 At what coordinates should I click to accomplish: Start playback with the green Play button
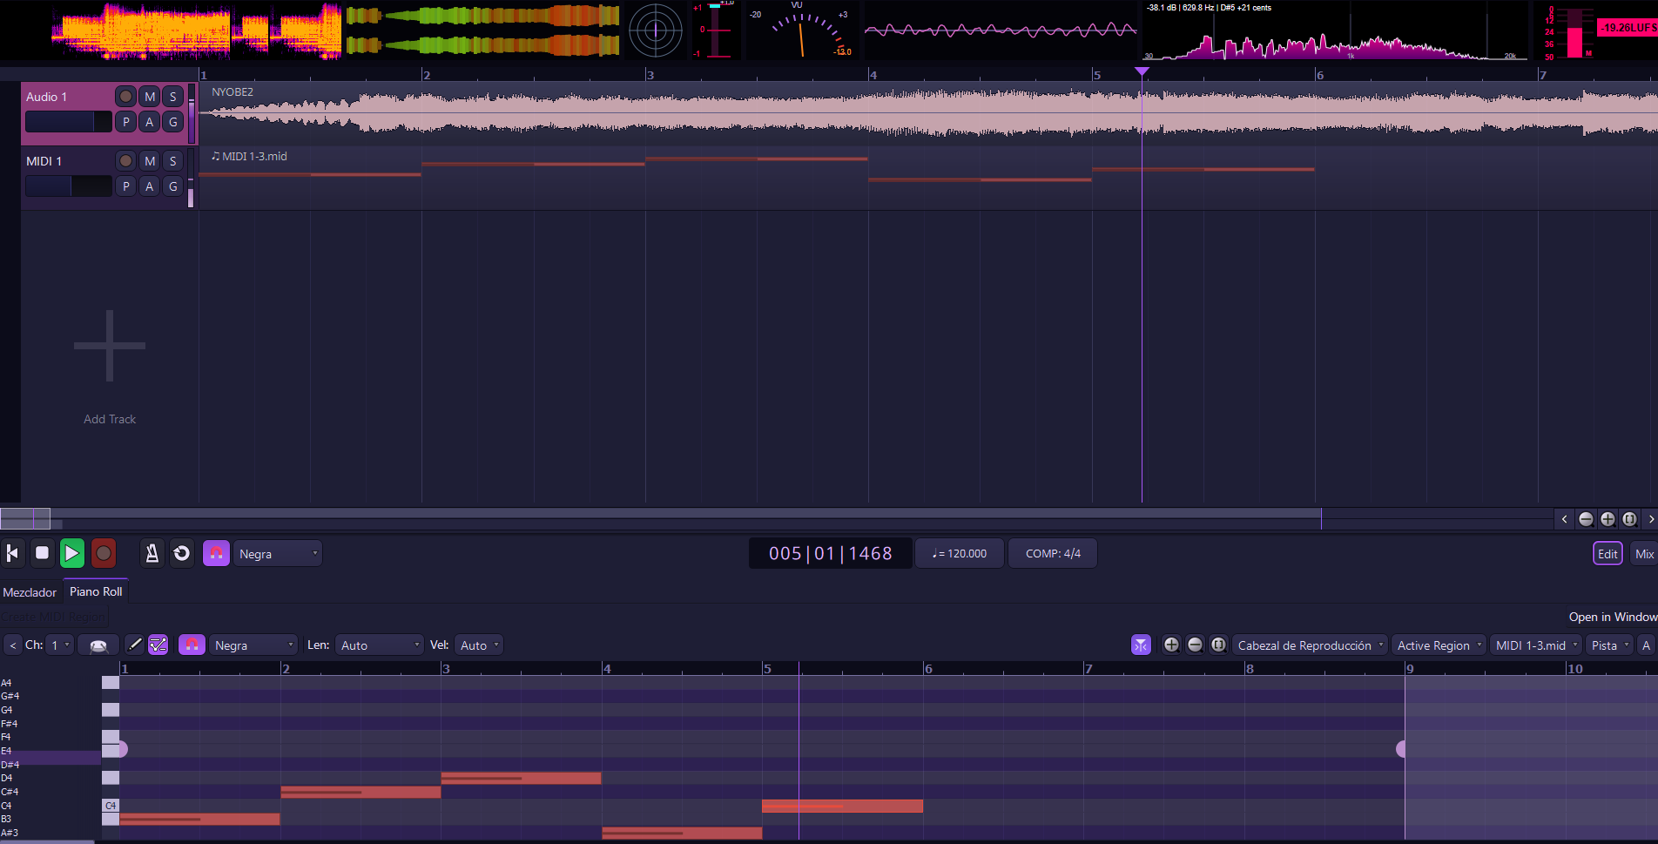click(72, 553)
